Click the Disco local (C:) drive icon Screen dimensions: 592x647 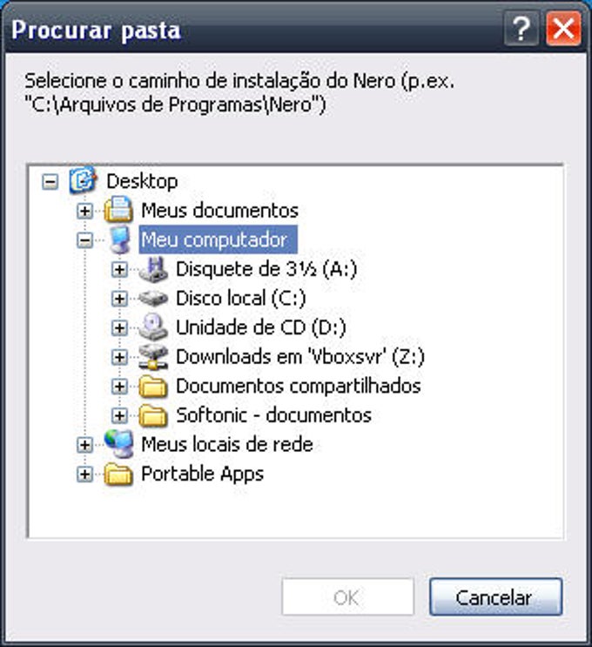153,299
